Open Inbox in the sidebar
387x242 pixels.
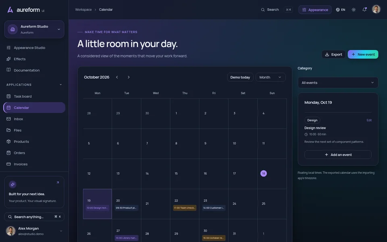coord(34,119)
